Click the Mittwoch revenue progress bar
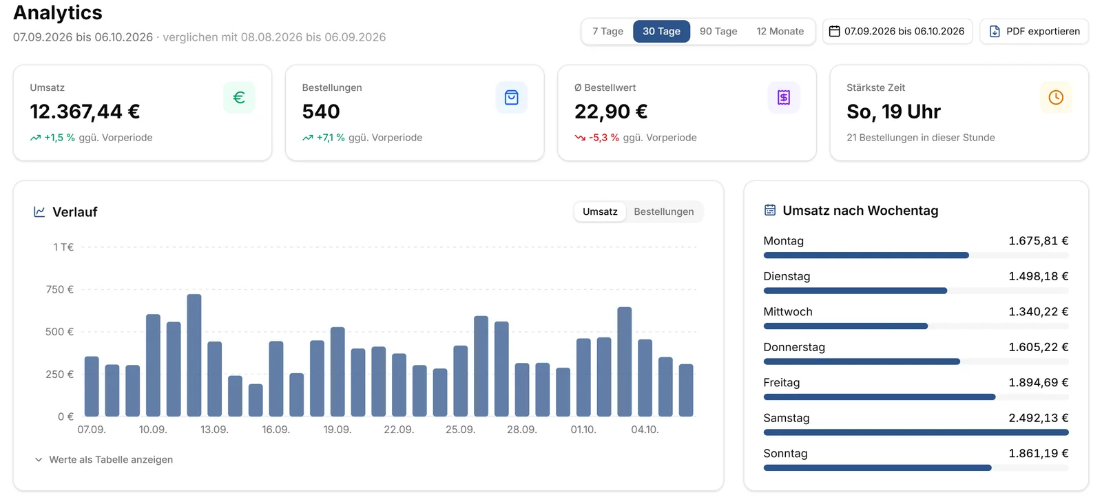Viewport: 1102px width, 504px height. point(916,326)
